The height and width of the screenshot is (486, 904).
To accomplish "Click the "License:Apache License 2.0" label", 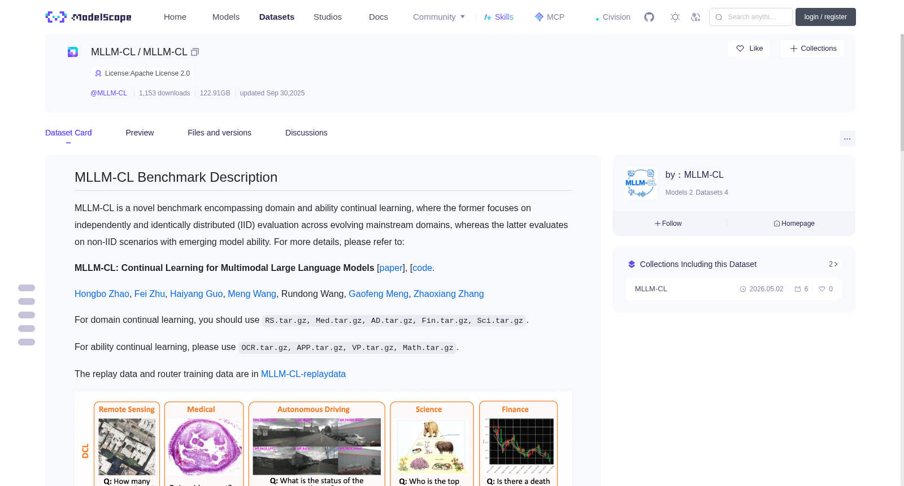I will (x=147, y=73).
